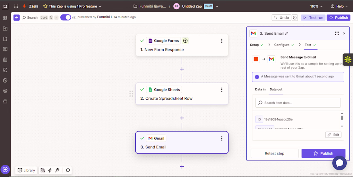The height and width of the screenshot is (177, 353).
Task: Click Publish in the top toolbar
Action: tap(339, 18)
